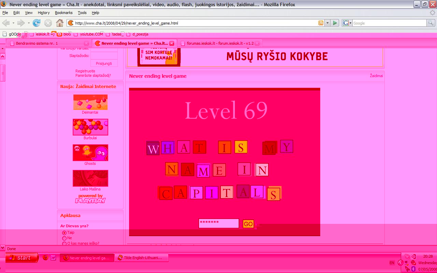
Task: Open the Burbulai game thumbnail
Action: click(90, 127)
